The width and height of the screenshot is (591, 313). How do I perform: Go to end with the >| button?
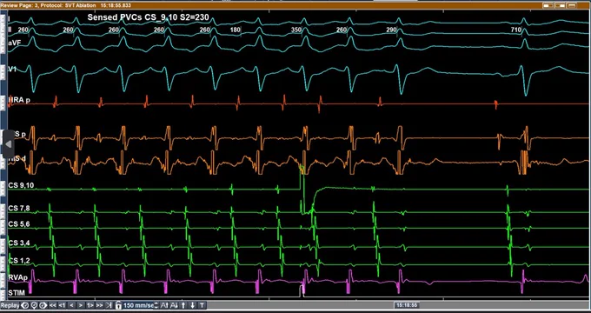tap(109, 305)
